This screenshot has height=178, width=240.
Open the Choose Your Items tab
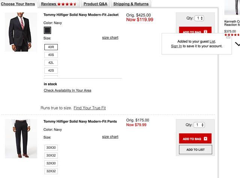click(x=18, y=4)
